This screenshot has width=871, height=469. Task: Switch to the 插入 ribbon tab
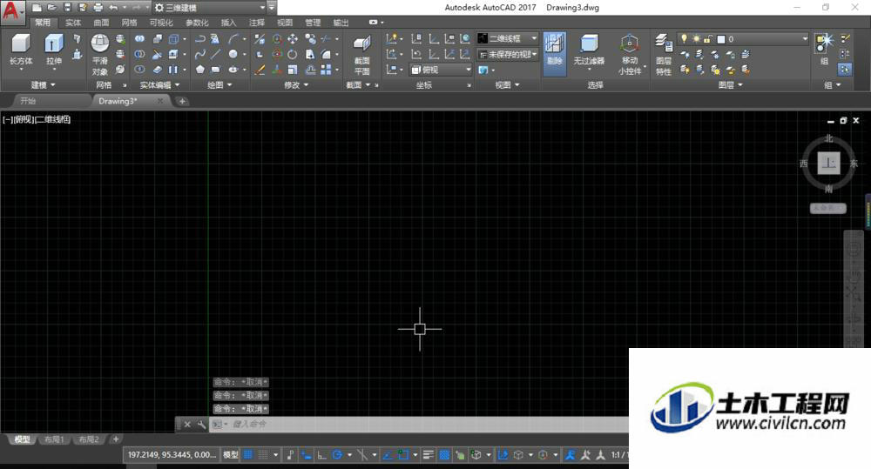(x=228, y=23)
